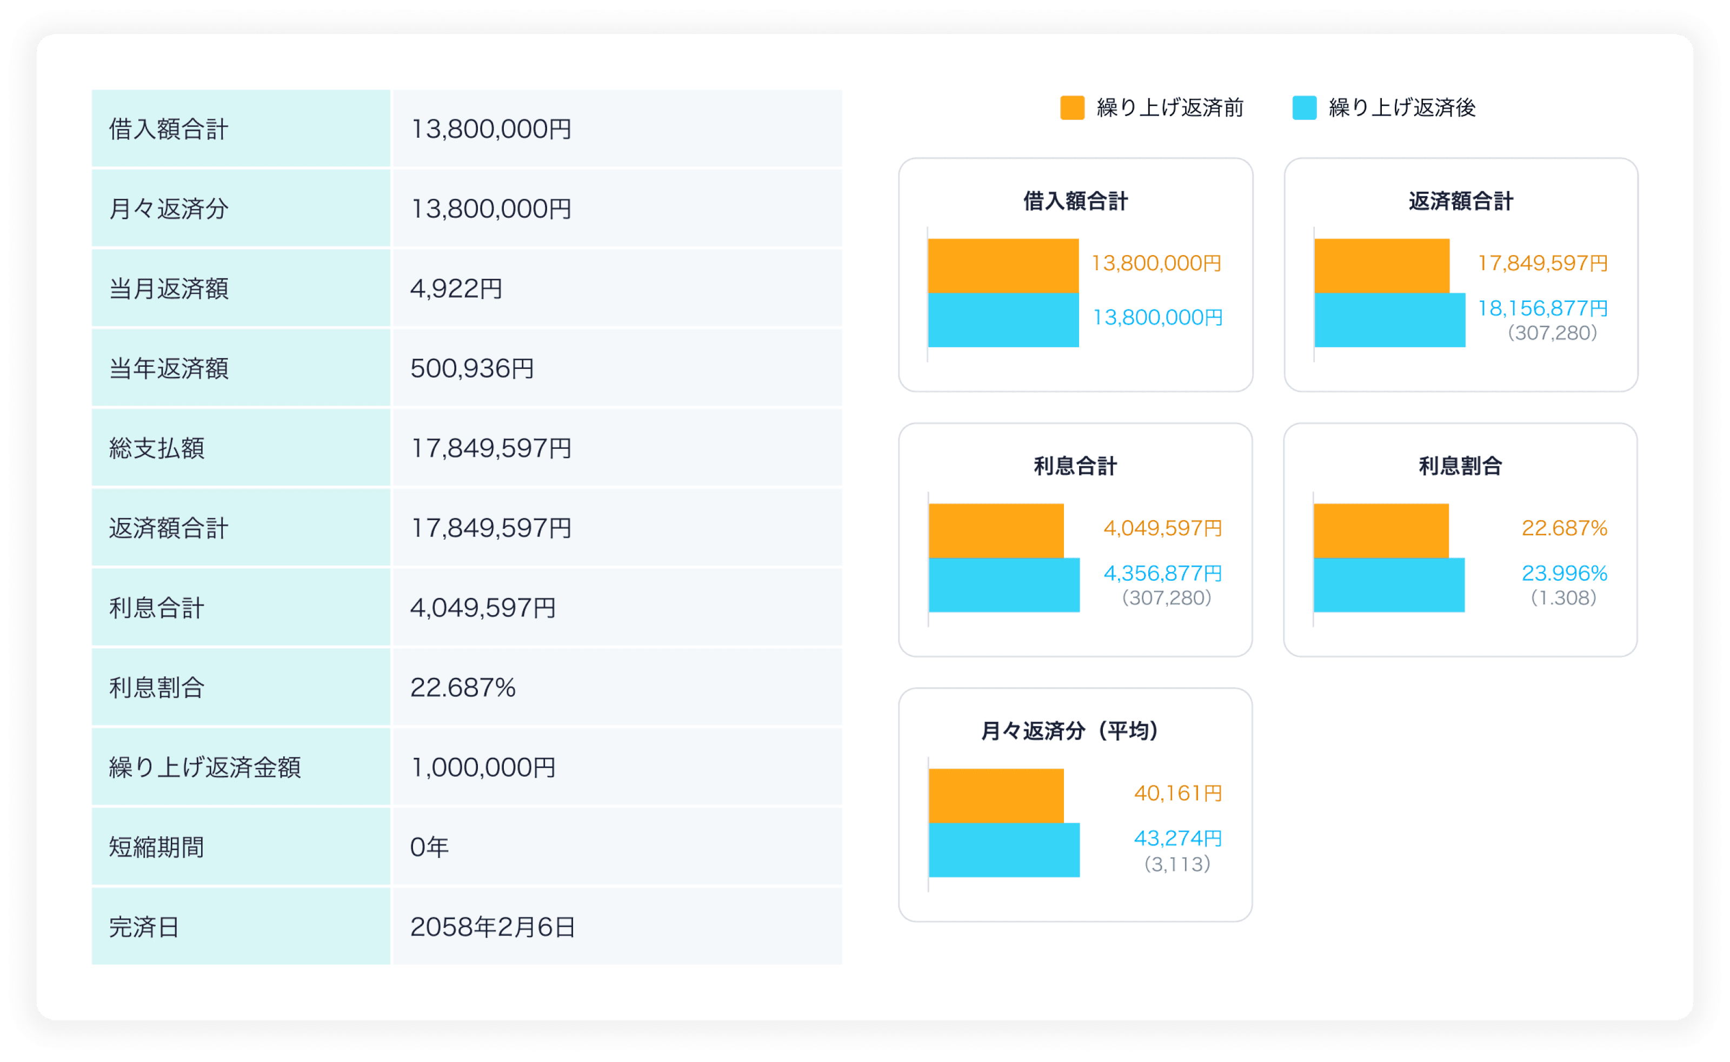Click the blue bar in 月々返済分(平均) chart
1730x1062 pixels.
point(1003,850)
